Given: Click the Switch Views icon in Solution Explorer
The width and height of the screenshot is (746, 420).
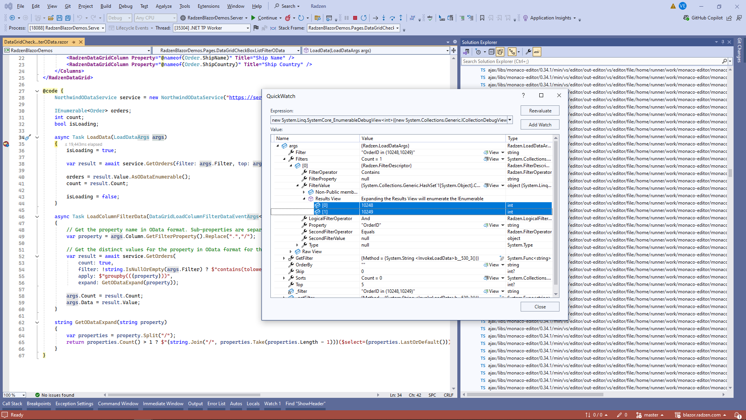Looking at the screenshot, I should (x=466, y=52).
